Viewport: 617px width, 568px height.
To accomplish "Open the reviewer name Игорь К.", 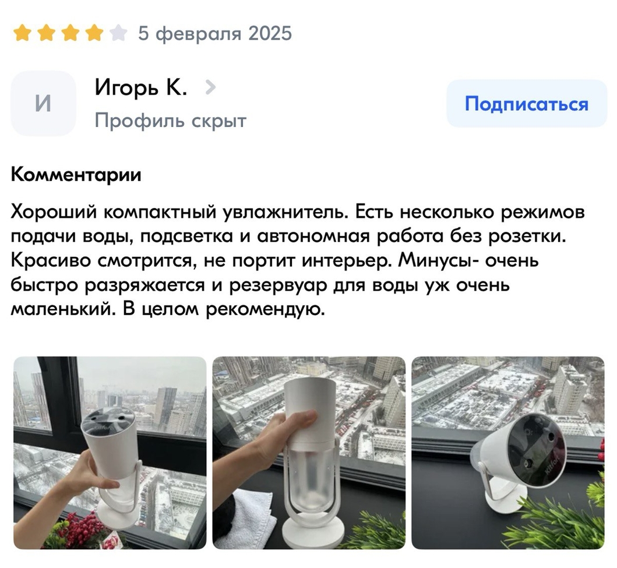I will click(x=141, y=87).
